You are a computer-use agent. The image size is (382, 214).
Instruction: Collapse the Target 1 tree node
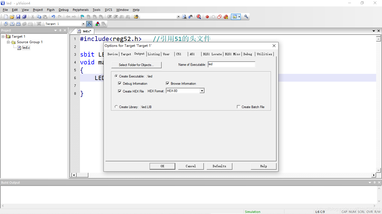(3, 37)
